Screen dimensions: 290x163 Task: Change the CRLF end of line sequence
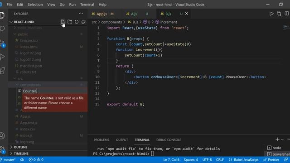click(x=220, y=160)
